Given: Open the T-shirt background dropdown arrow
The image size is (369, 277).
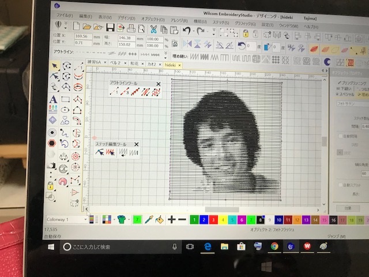Looking at the screenshot, I should tap(129, 219).
